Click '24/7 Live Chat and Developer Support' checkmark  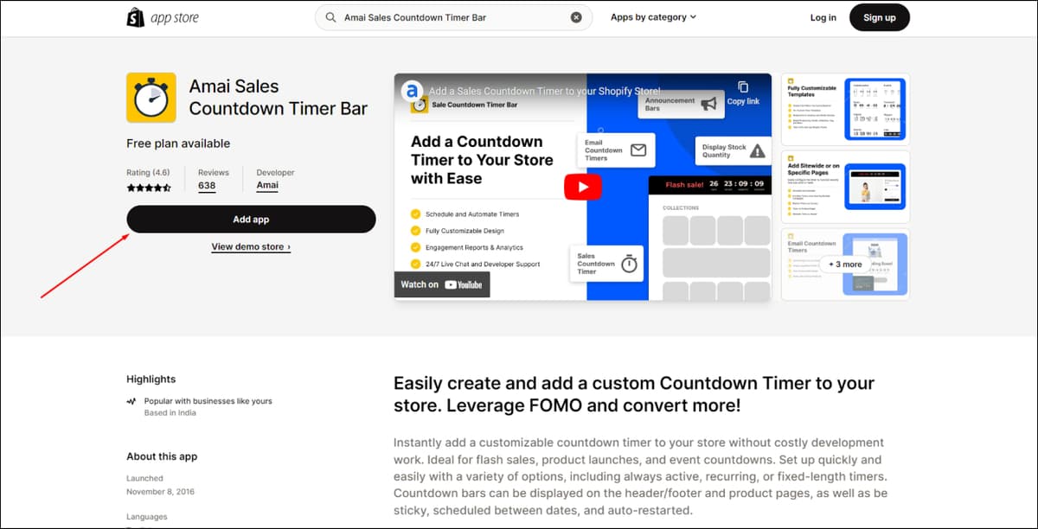pos(416,264)
